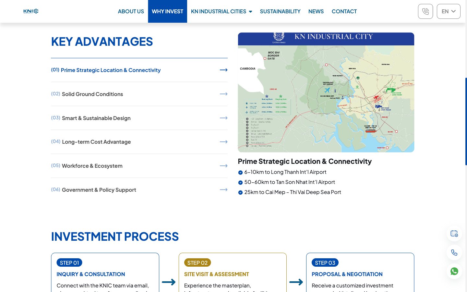Click check icon beside Long Thanh Airport bullet
467x292 pixels.
240,173
